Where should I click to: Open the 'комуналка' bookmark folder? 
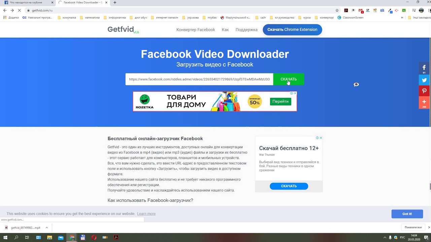[67, 17]
